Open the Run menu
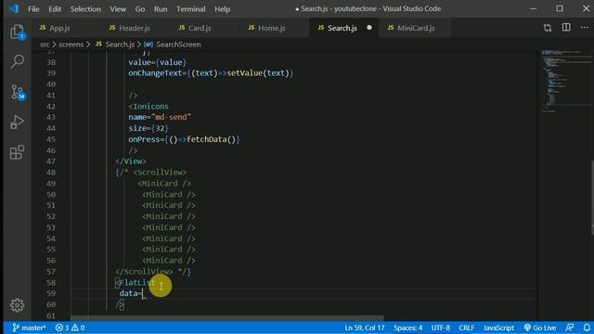The image size is (594, 334). pyautogui.click(x=161, y=8)
